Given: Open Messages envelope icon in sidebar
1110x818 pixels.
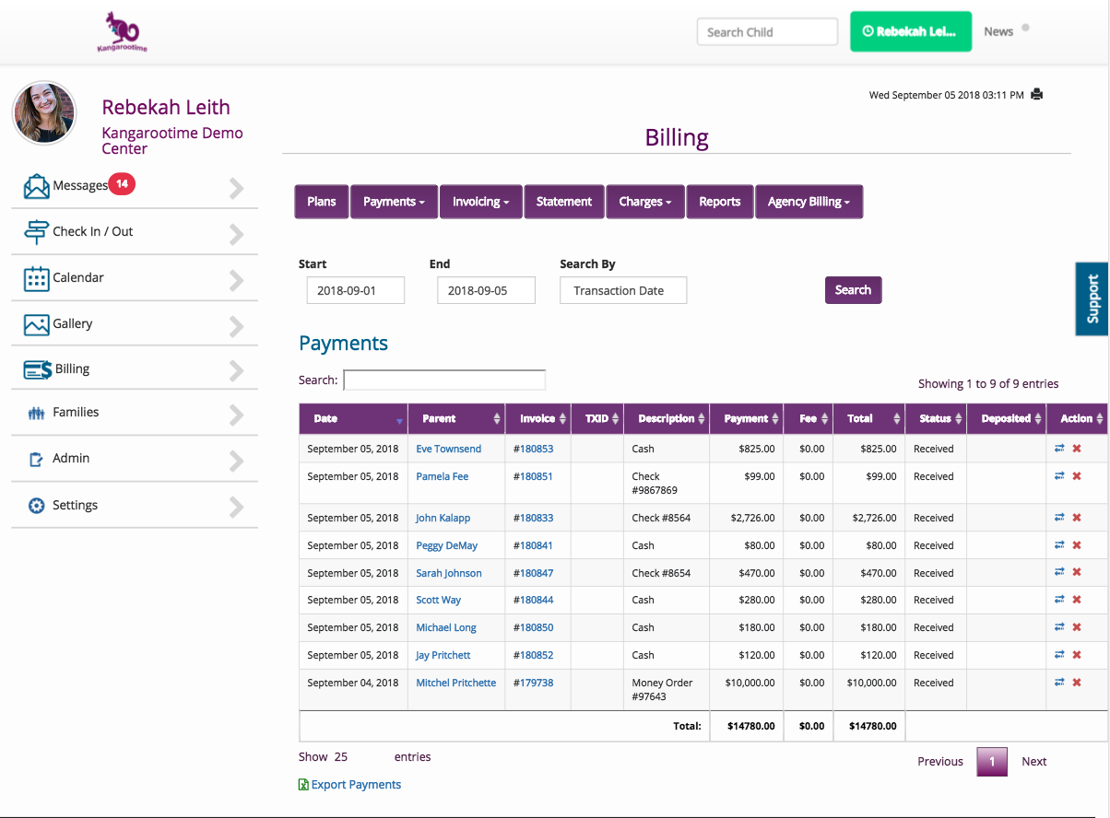Looking at the screenshot, I should point(37,186).
